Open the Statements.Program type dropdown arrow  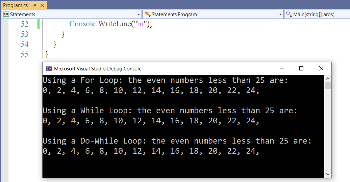280,14
